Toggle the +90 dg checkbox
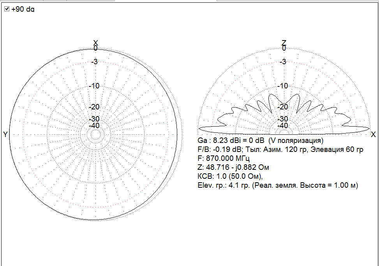The height and width of the screenshot is (266, 379). (7, 9)
